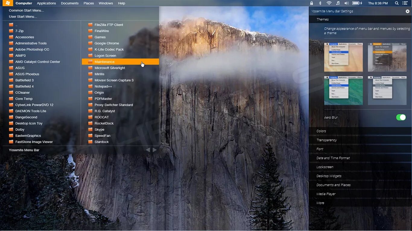Click the Windows logo start icon
The width and height of the screenshot is (412, 231).
click(x=8, y=3)
